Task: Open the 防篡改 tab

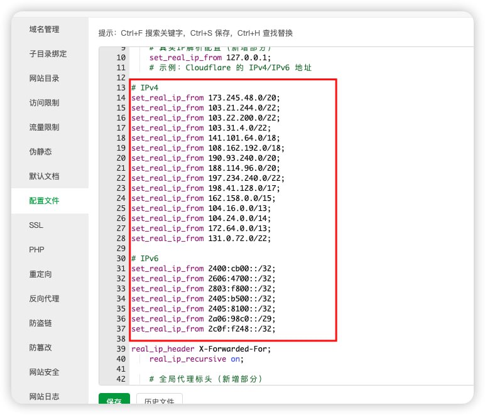Action: tap(40, 348)
